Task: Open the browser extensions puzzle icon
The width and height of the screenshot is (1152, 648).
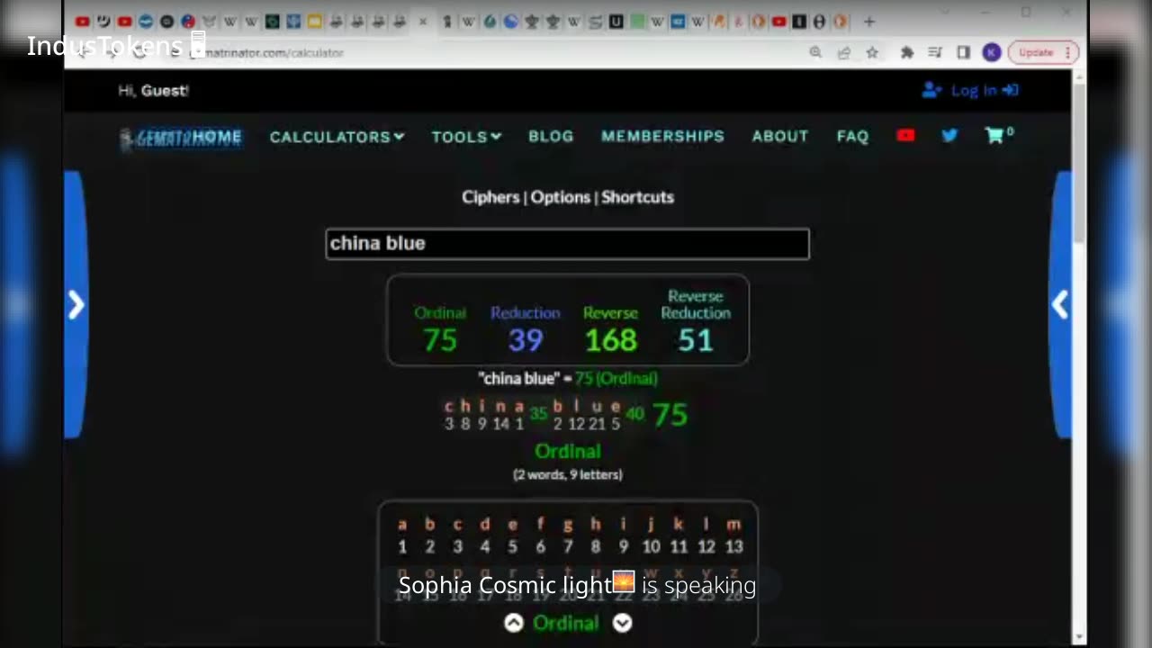Action: point(907,53)
